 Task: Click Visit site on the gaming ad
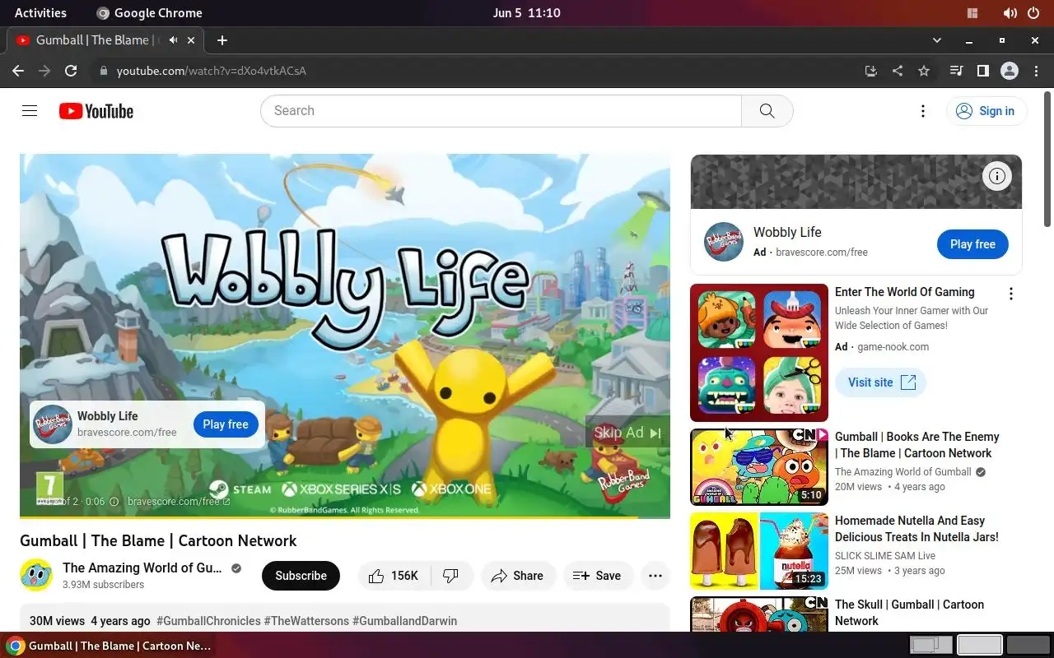click(x=881, y=382)
